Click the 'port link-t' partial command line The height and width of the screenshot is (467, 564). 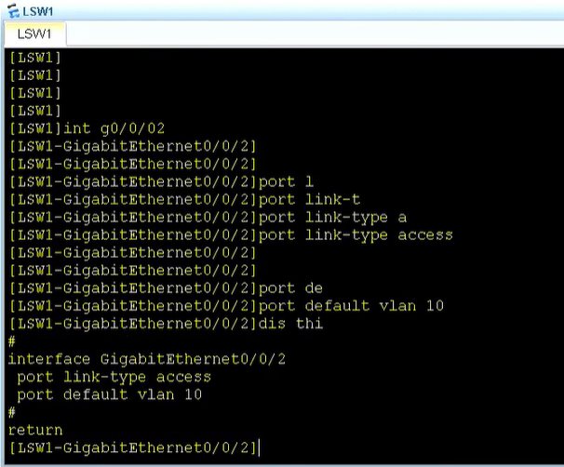click(184, 199)
